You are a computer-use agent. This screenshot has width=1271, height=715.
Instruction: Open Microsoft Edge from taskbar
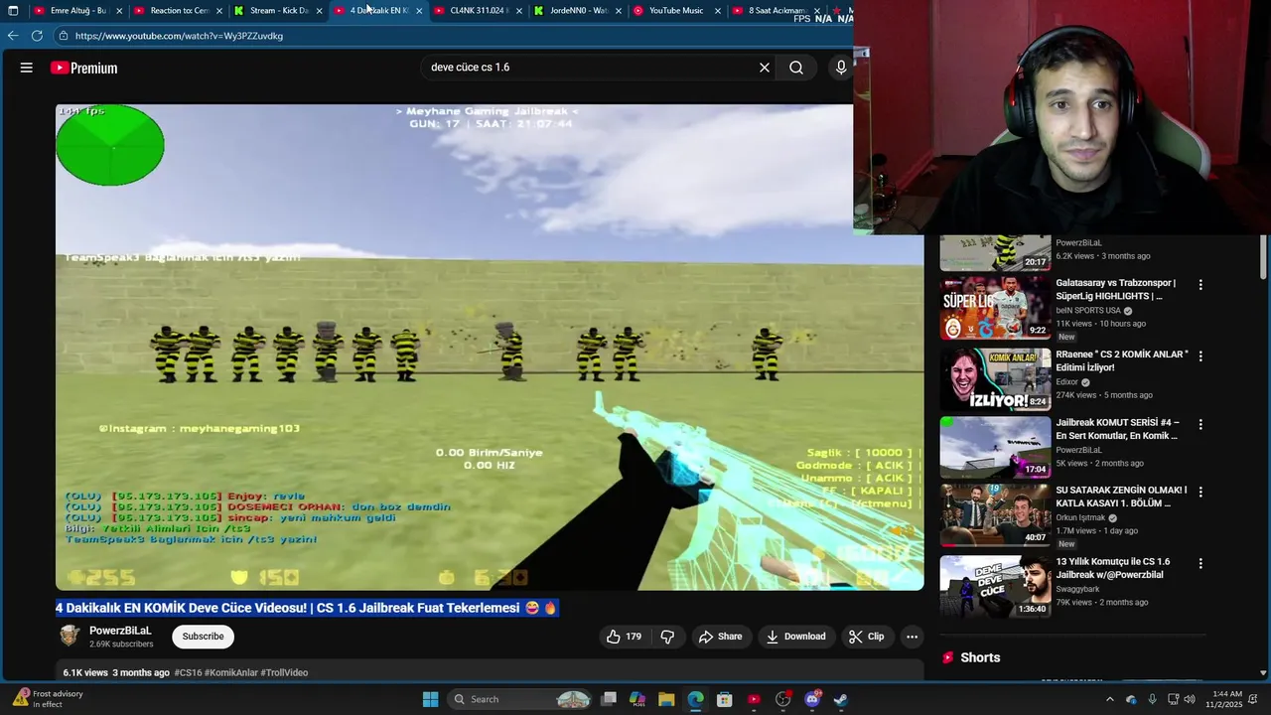point(695,699)
